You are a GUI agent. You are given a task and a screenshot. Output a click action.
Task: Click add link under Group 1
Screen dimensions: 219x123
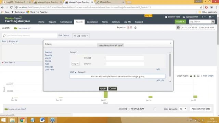click(158, 69)
